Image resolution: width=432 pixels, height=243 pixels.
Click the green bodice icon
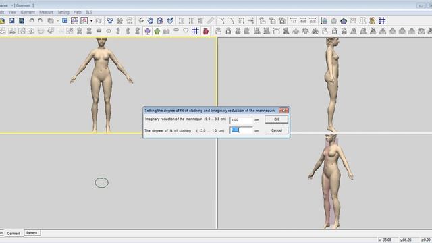click(157, 31)
